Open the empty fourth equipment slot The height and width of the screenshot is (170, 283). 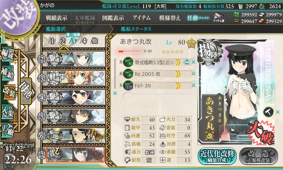[157, 97]
